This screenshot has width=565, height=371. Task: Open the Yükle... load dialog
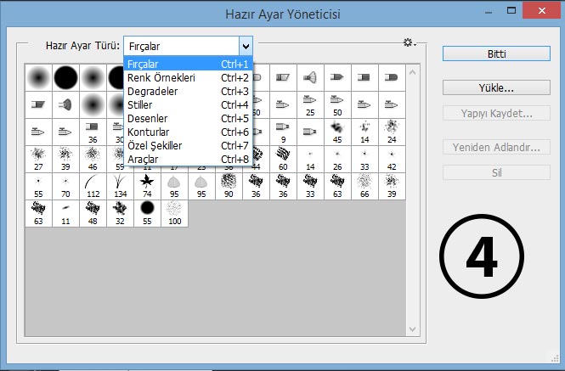click(496, 87)
